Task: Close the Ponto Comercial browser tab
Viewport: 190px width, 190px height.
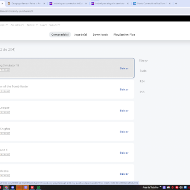Action: coord(170,3)
